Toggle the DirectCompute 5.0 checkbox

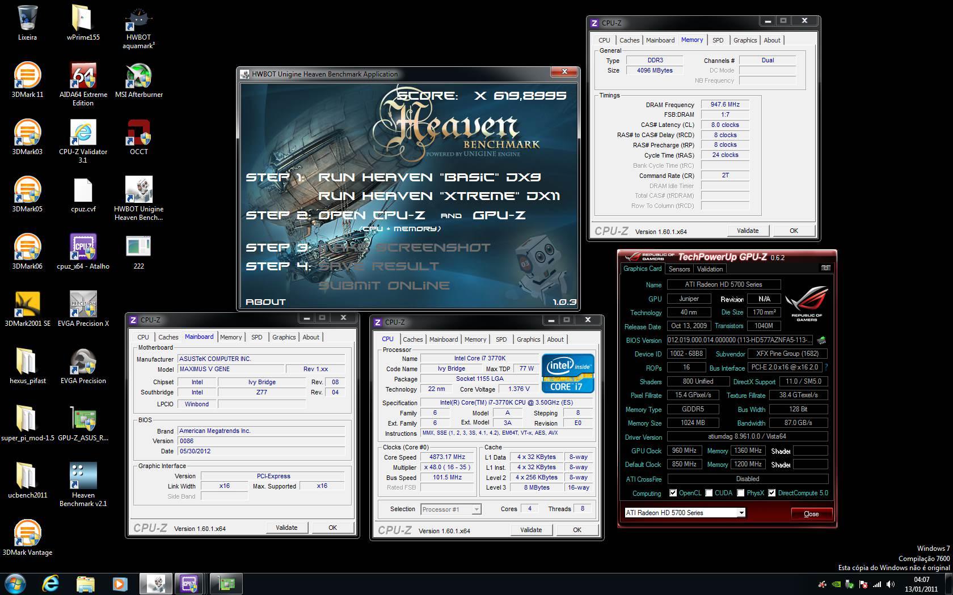[772, 493]
